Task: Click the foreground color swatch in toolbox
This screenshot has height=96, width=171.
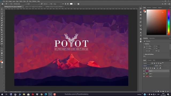Action: click(x=1, y=62)
